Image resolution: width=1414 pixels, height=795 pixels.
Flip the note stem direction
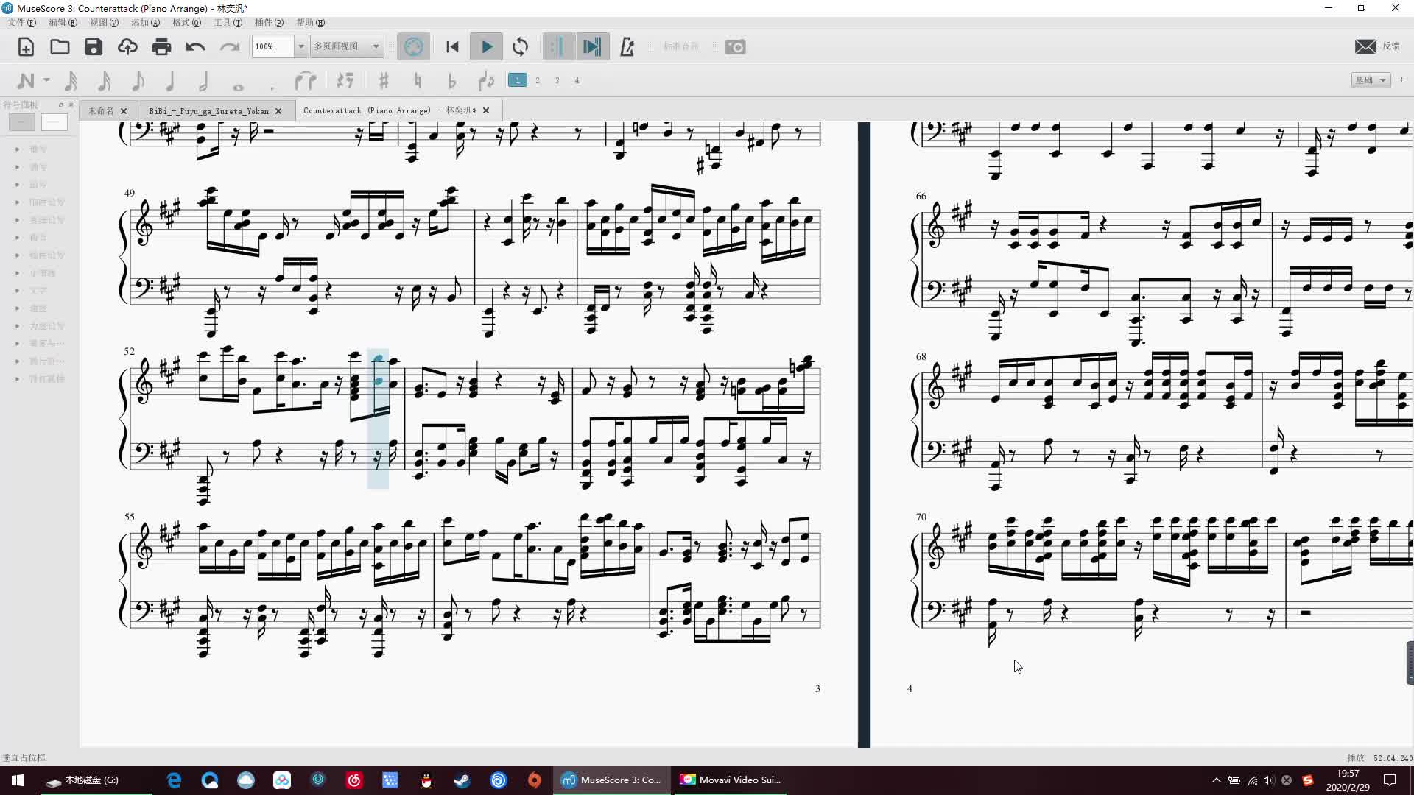coord(486,80)
